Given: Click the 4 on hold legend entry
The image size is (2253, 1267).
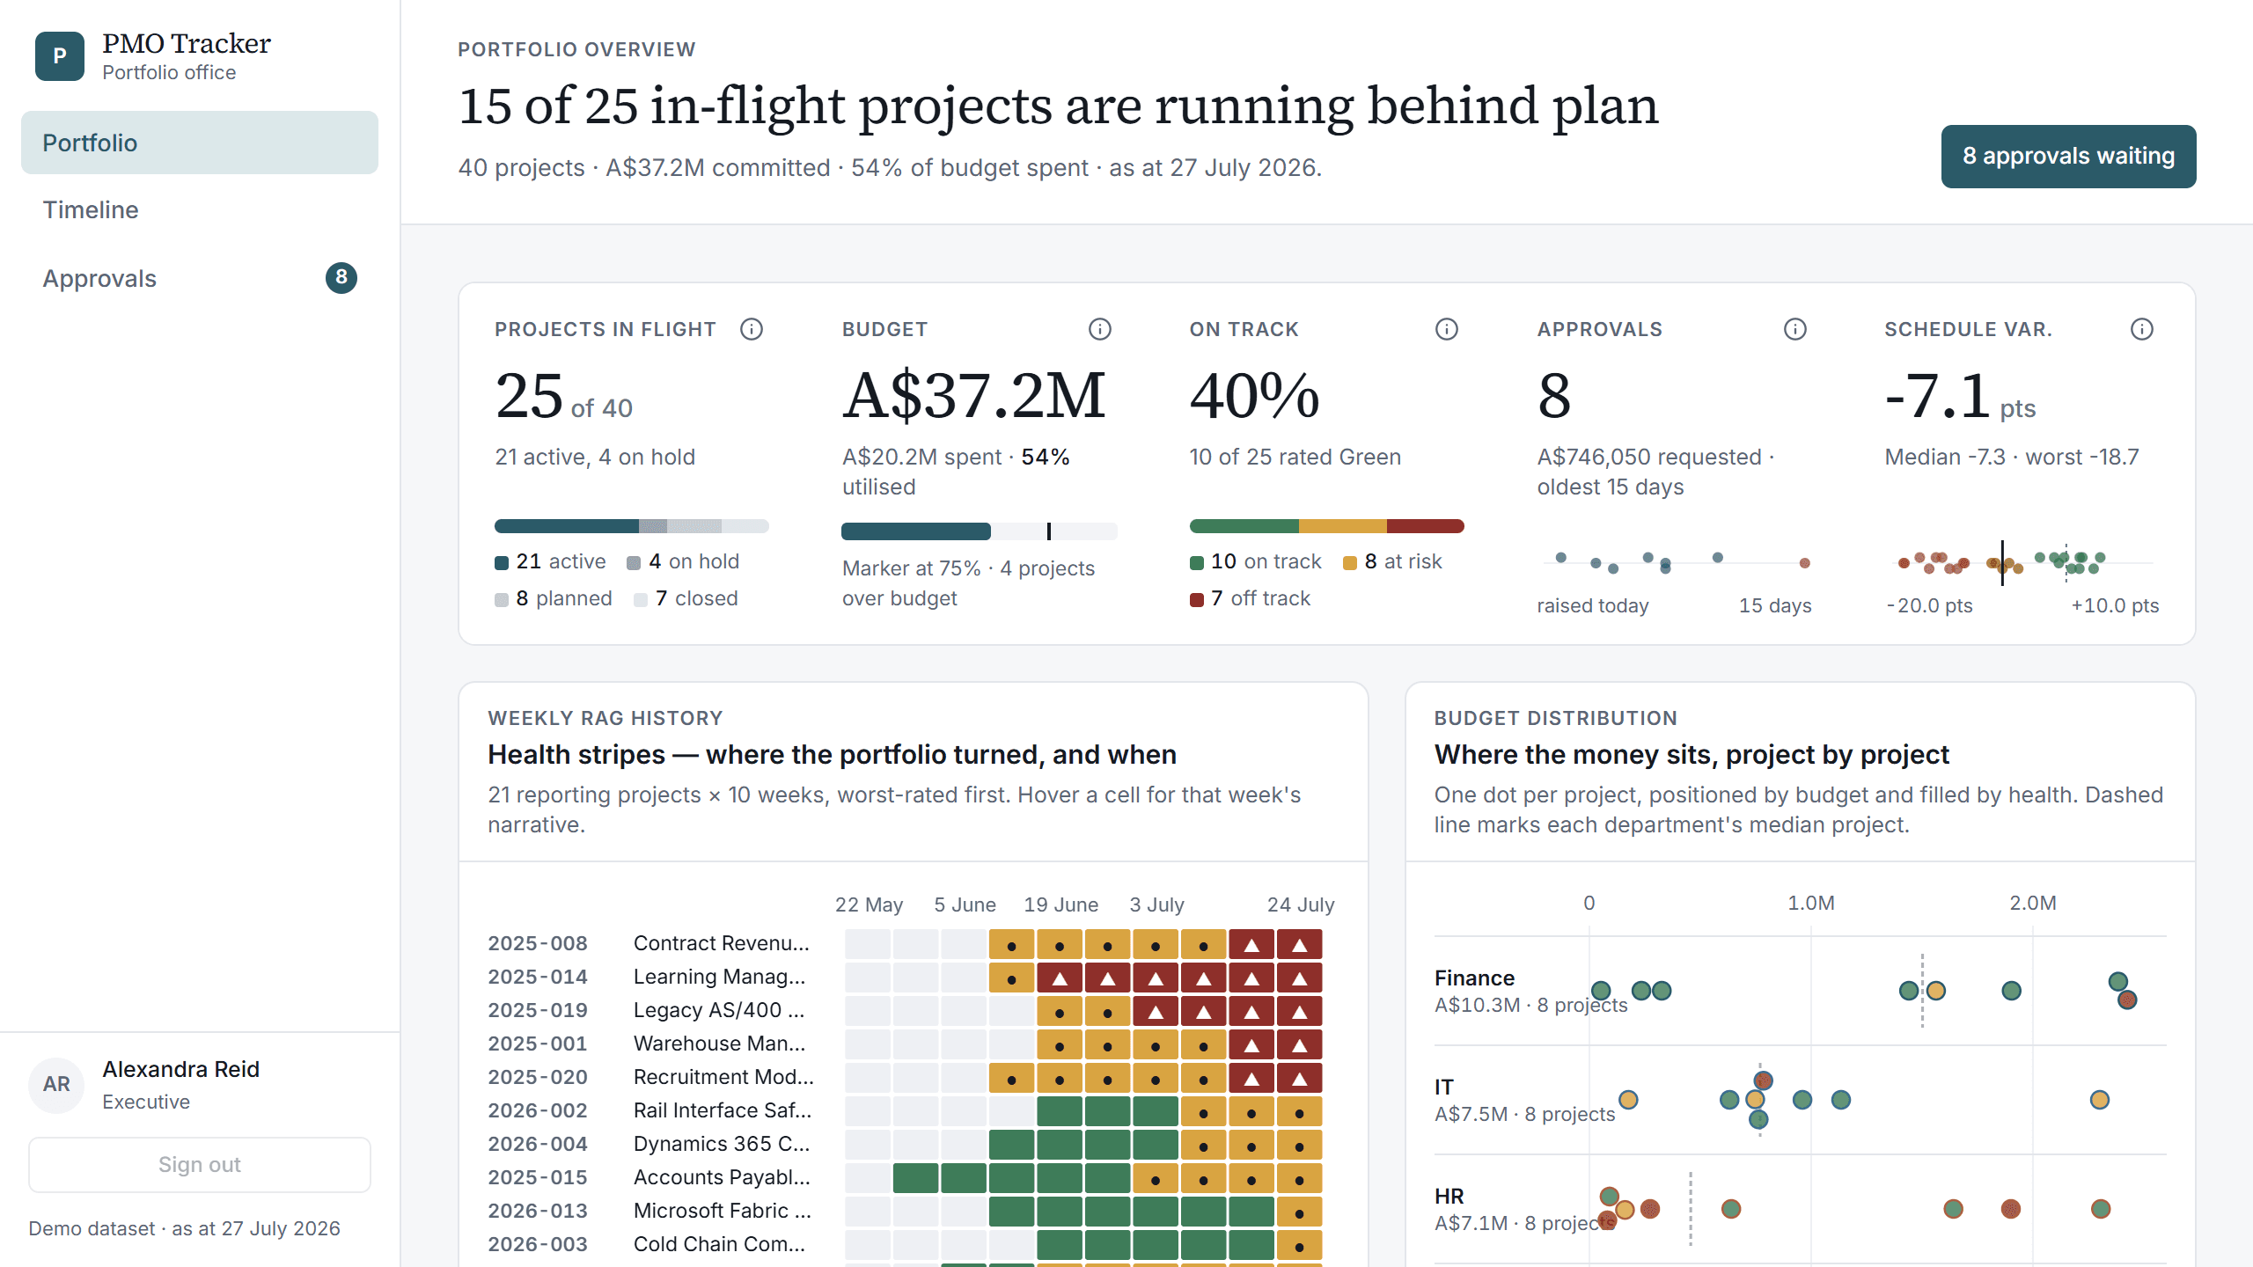Looking at the screenshot, I should [683, 561].
